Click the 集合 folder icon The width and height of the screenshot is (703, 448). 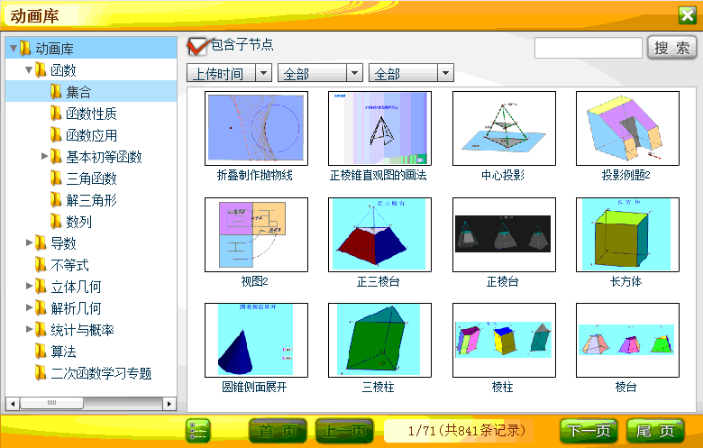pyautogui.click(x=56, y=92)
